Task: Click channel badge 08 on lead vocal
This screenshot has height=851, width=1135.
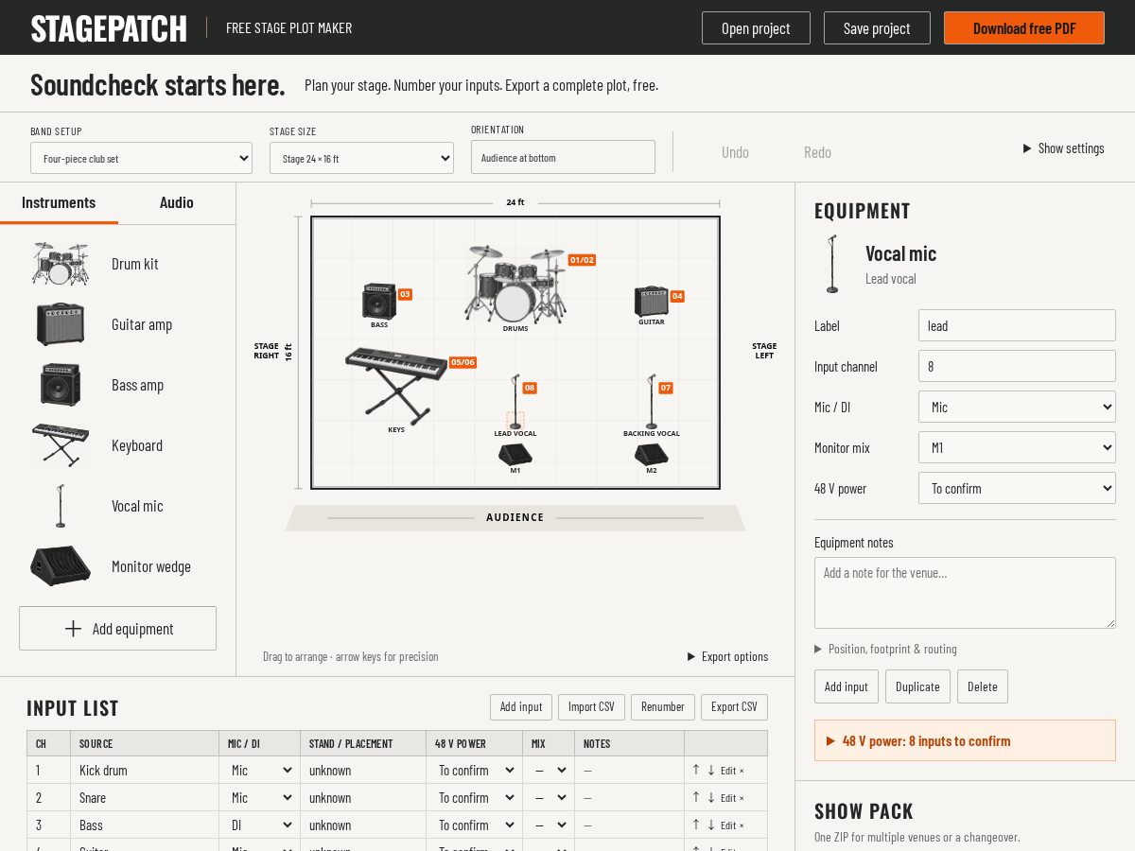Action: pos(530,388)
